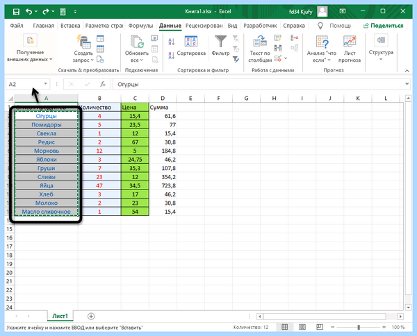
Task: Select all cells via corner triangle
Action: coord(10,99)
